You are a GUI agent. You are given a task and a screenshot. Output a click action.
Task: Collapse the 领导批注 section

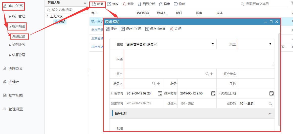pos(269,114)
